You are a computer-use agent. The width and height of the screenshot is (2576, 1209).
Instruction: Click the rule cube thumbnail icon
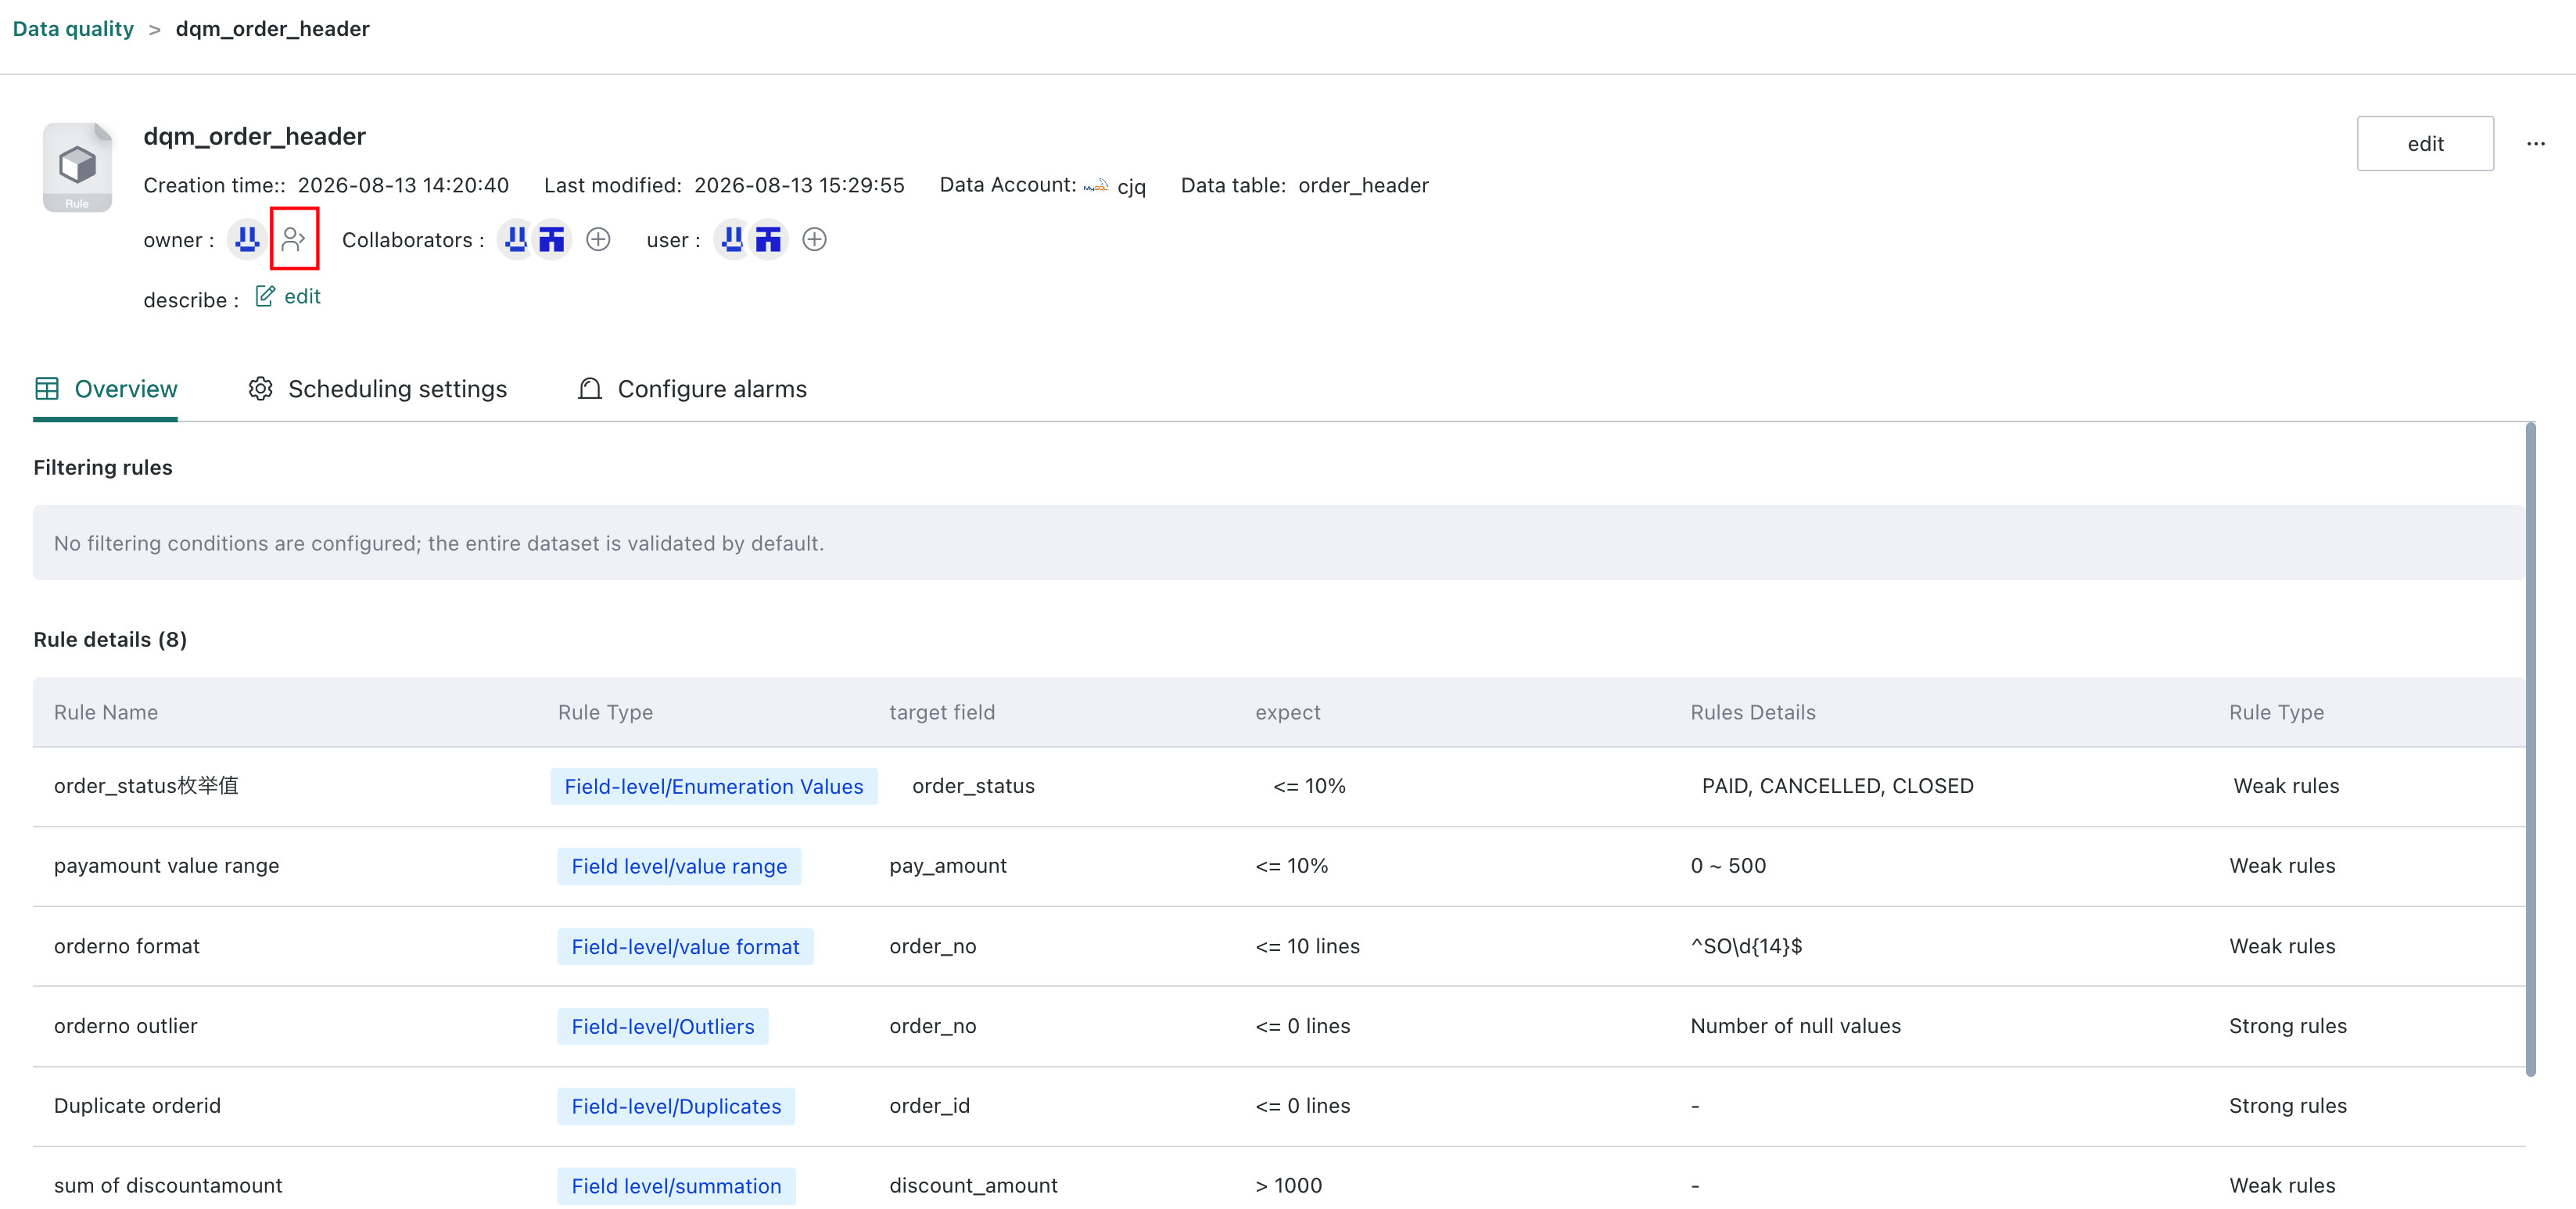tap(77, 167)
